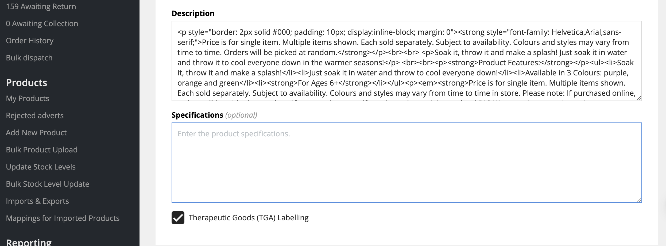
Task: Open Update Stock Levels
Action: (x=41, y=167)
